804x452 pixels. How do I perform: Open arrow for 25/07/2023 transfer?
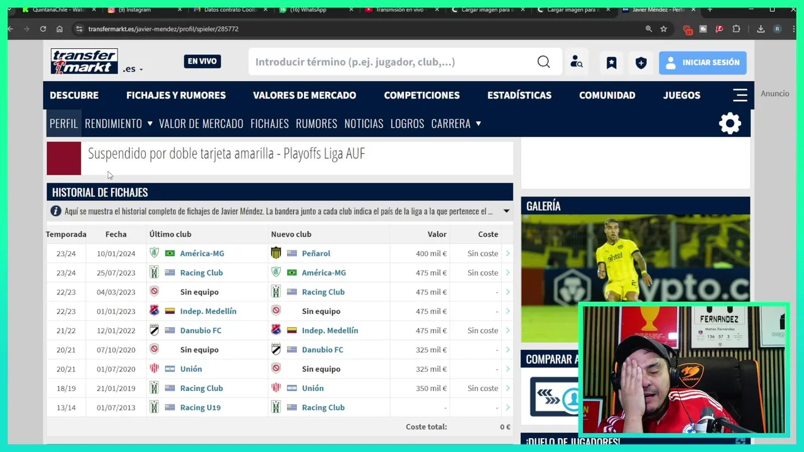(508, 272)
